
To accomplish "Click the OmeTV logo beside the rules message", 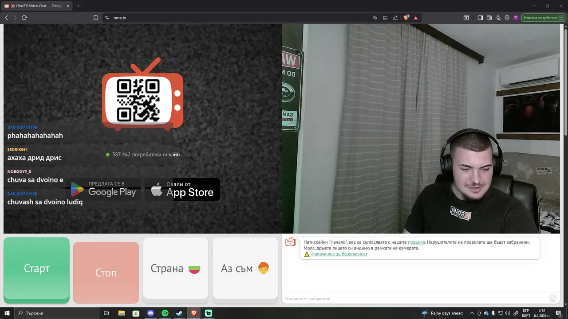I will click(290, 241).
